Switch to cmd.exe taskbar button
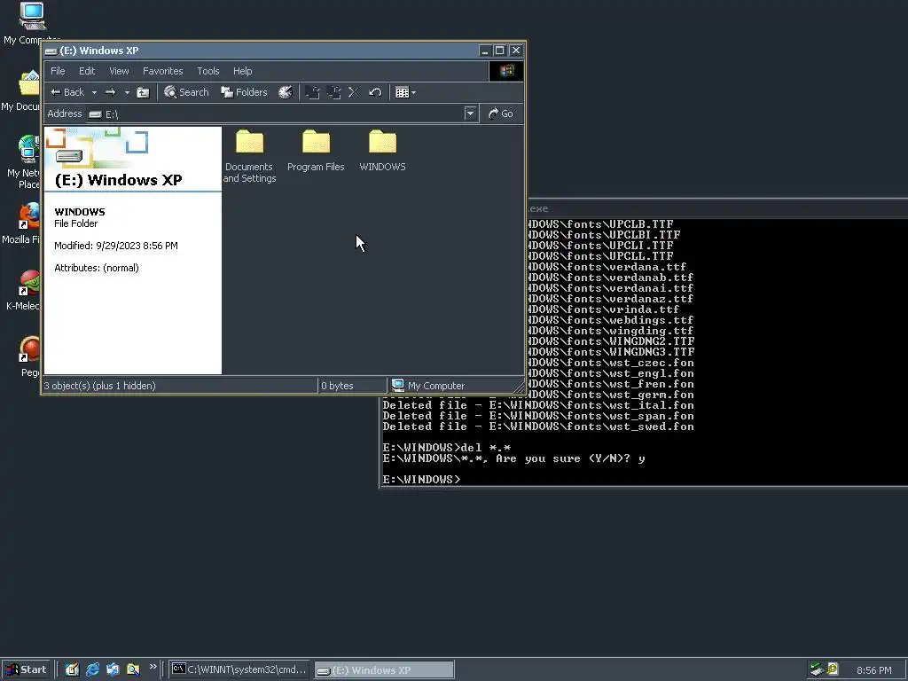Image resolution: width=908 pixels, height=681 pixels. click(239, 669)
